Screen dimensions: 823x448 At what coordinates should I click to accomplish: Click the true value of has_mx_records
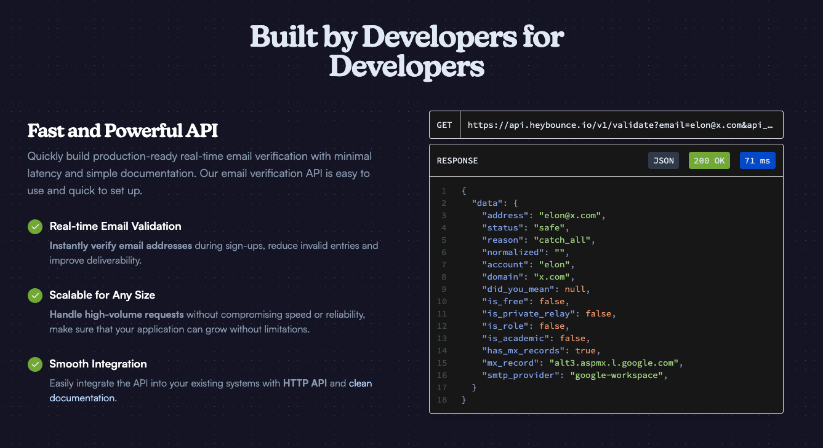(x=585, y=350)
